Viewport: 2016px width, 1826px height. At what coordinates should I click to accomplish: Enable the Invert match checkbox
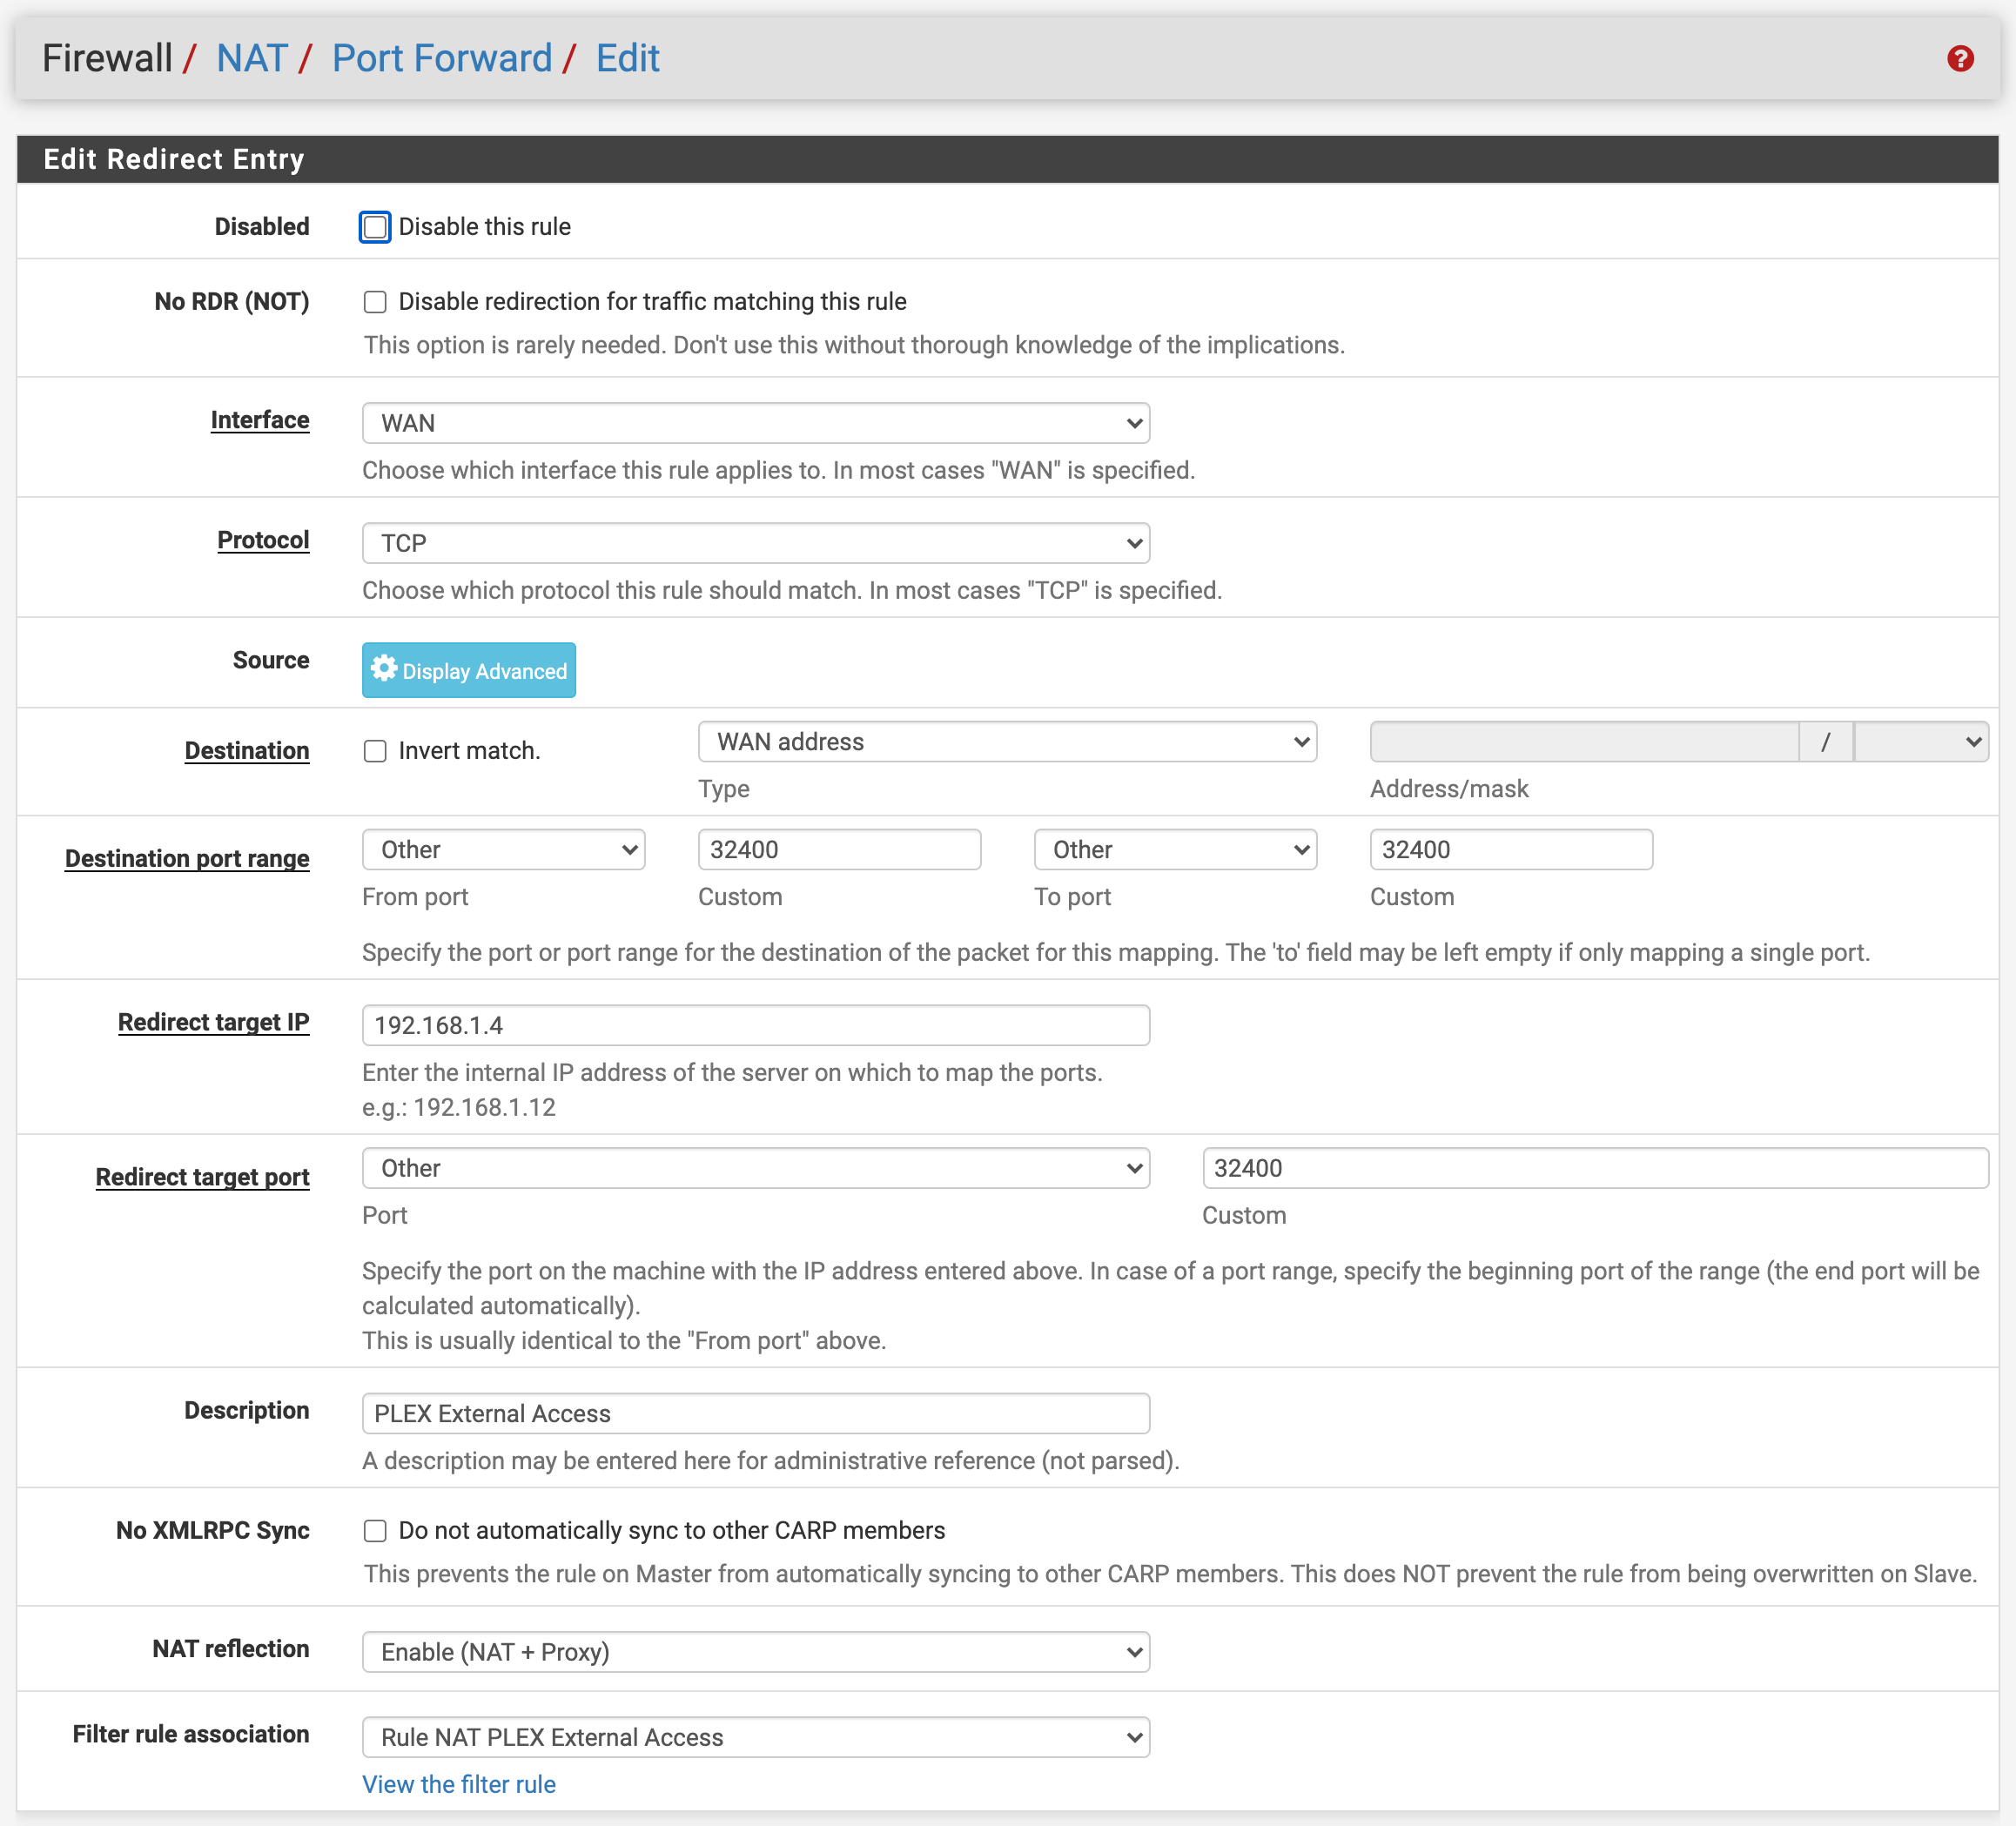click(x=375, y=751)
